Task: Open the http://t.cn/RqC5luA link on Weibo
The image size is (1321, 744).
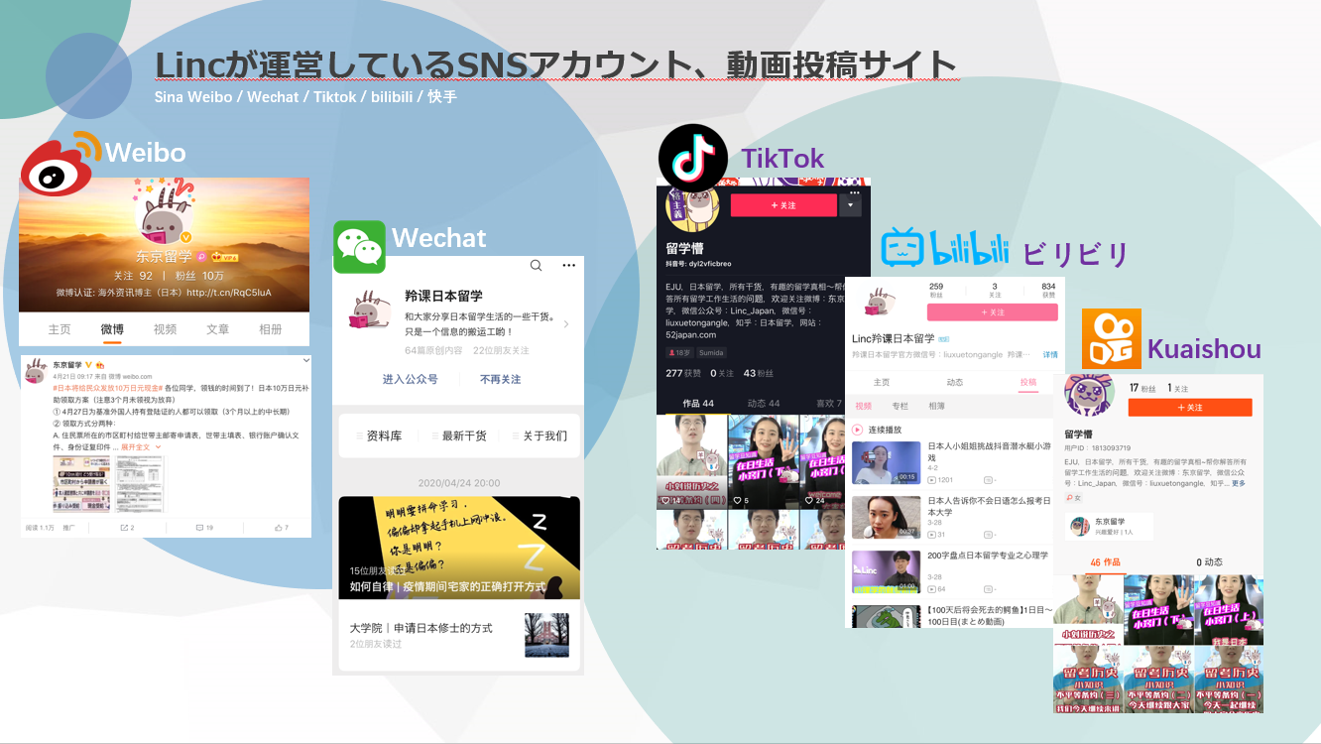Action: click(x=229, y=293)
